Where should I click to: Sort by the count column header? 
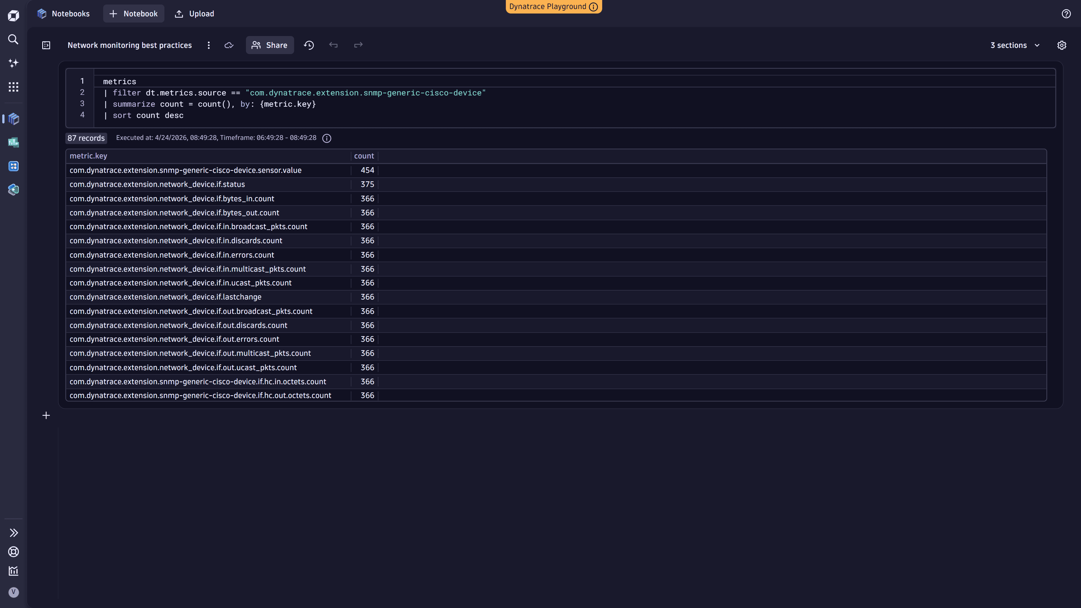[364, 156]
